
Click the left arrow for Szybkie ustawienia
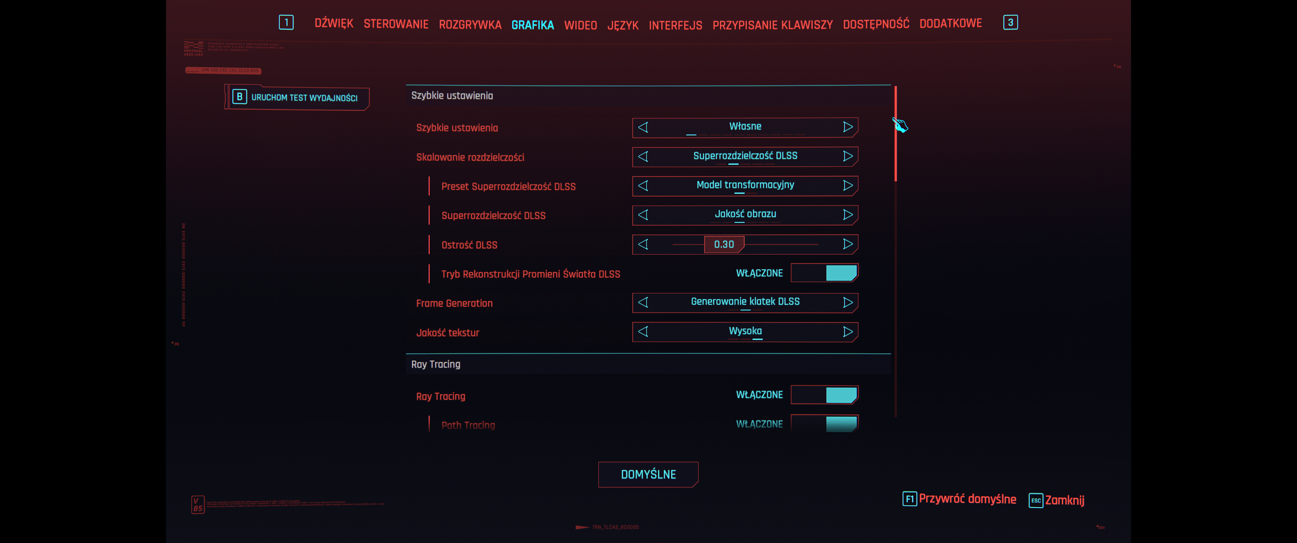[643, 127]
